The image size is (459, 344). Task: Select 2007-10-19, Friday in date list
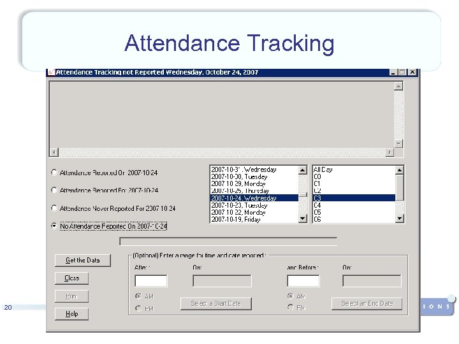click(x=254, y=219)
